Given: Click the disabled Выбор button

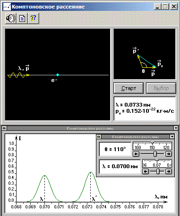Looking at the screenshot, I should point(161,88).
